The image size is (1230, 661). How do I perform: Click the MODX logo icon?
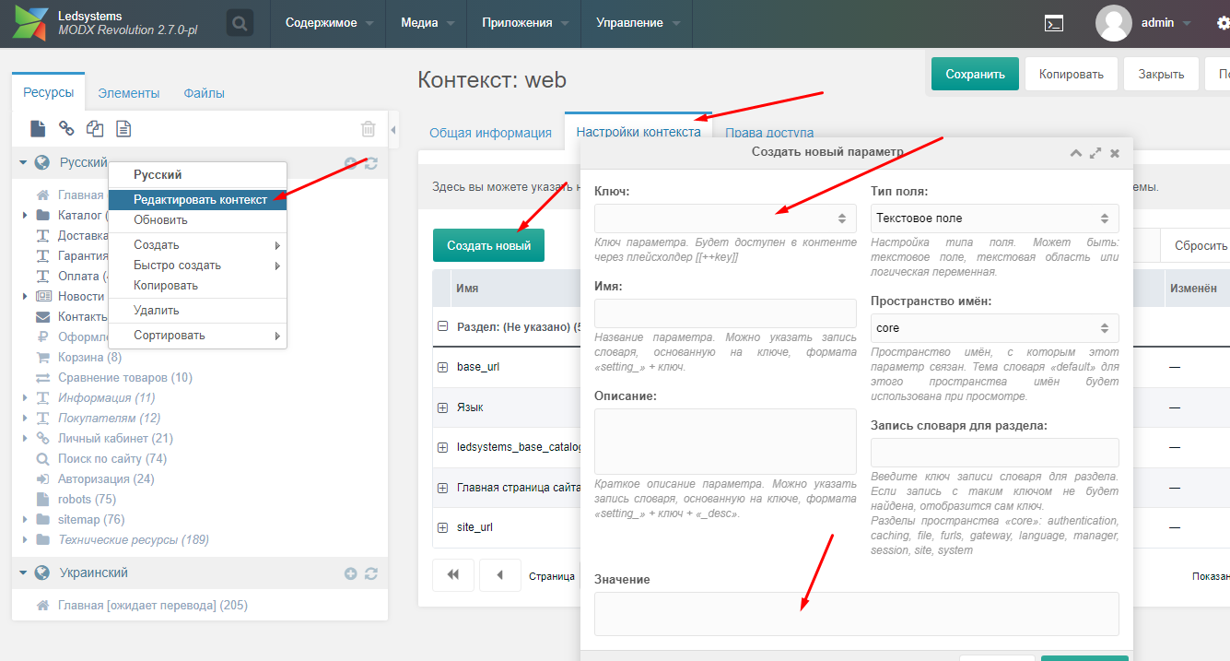[x=29, y=24]
